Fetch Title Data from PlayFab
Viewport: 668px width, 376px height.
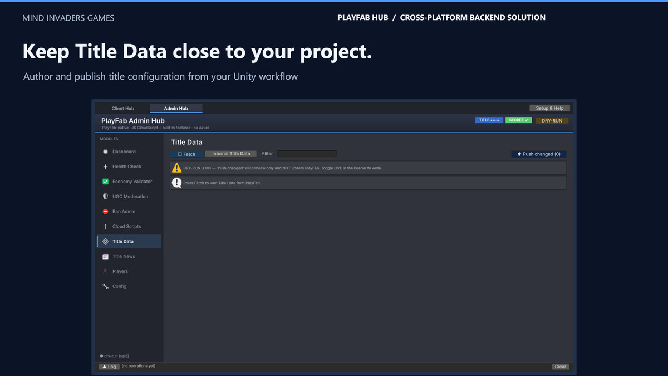187,154
